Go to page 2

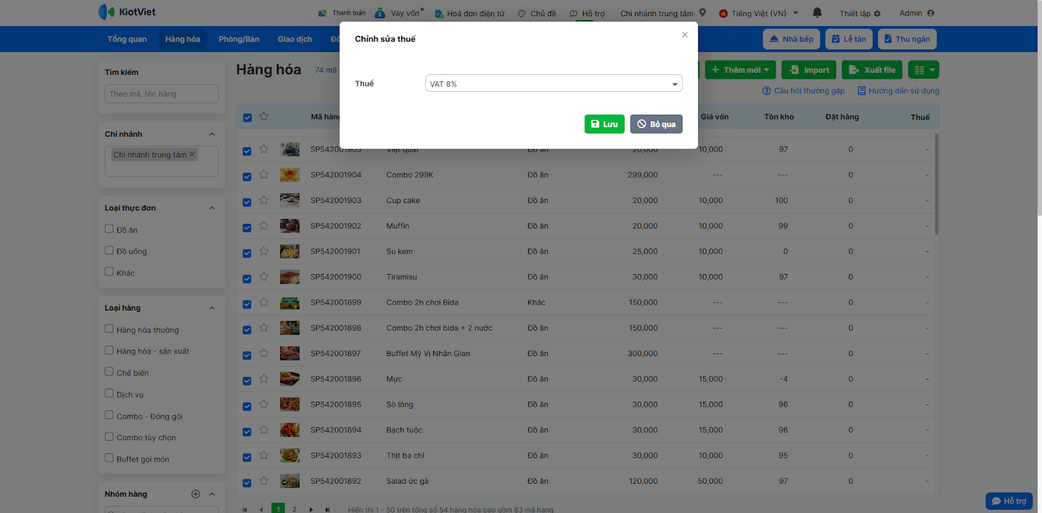pyautogui.click(x=294, y=510)
